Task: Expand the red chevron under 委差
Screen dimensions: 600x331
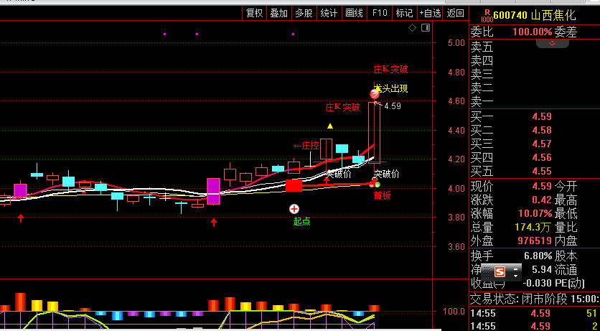Action: 553,44
